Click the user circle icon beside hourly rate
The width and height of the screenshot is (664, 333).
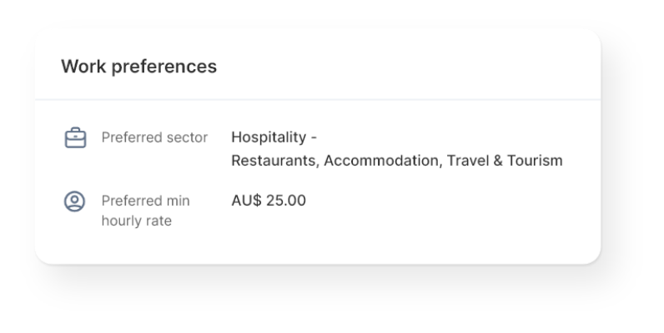pyautogui.click(x=74, y=201)
